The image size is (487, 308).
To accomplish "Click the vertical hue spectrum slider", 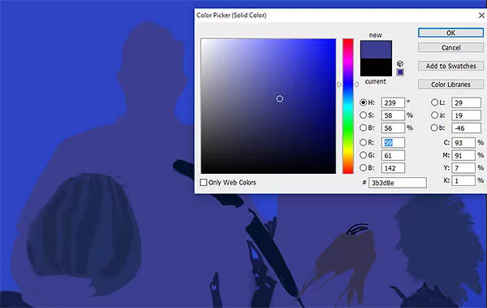I will pos(348,106).
